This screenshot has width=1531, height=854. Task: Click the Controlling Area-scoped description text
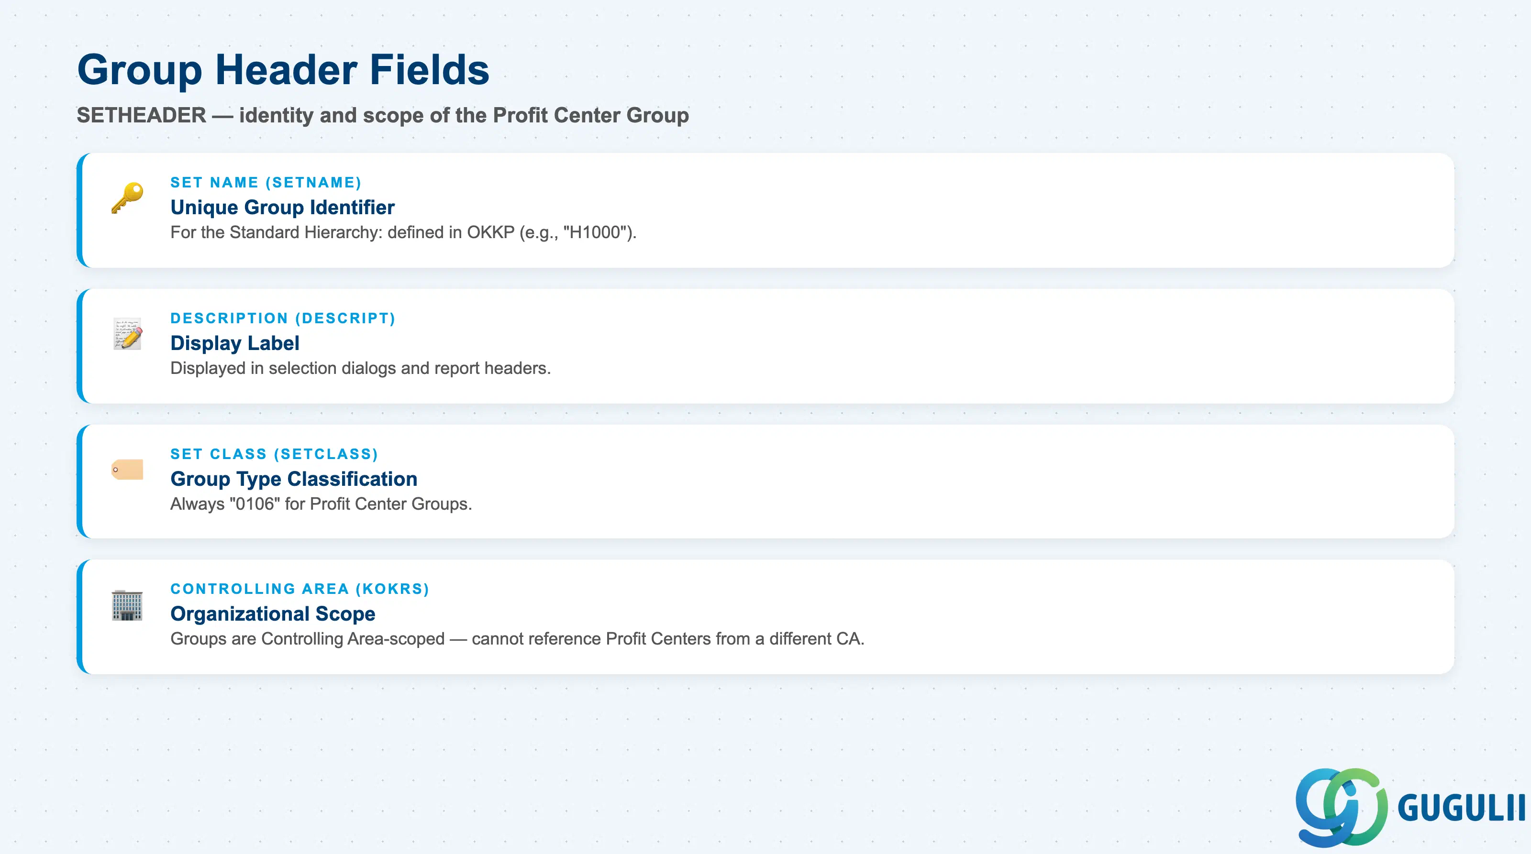click(x=517, y=639)
